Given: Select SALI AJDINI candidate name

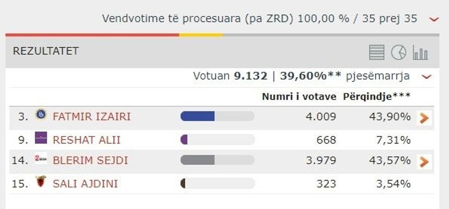Looking at the screenshot, I should pyautogui.click(x=85, y=184).
